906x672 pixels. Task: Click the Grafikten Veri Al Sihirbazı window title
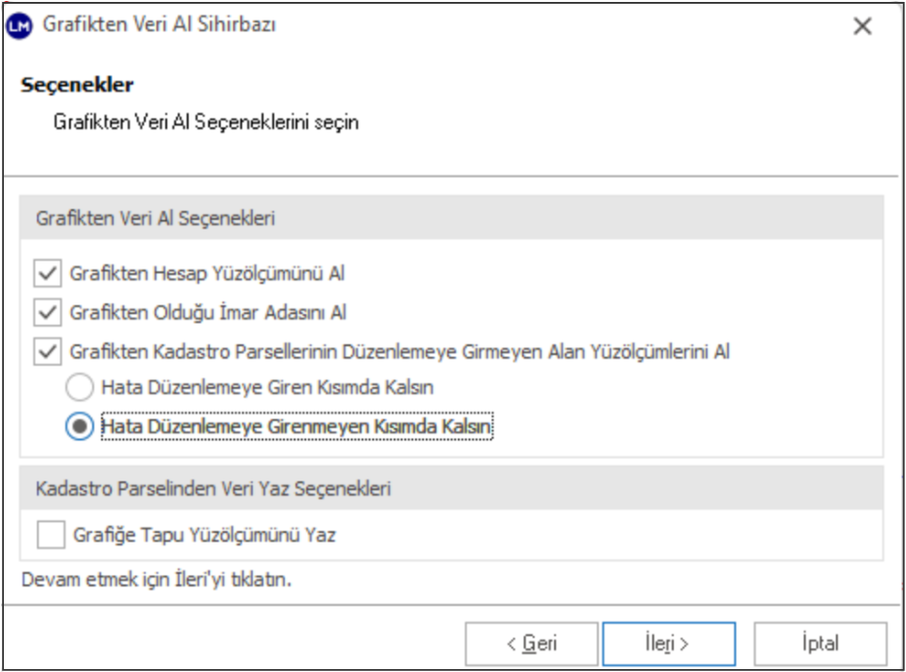(159, 26)
